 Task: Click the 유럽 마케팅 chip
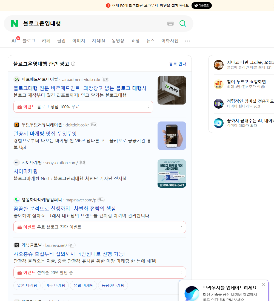84,285
